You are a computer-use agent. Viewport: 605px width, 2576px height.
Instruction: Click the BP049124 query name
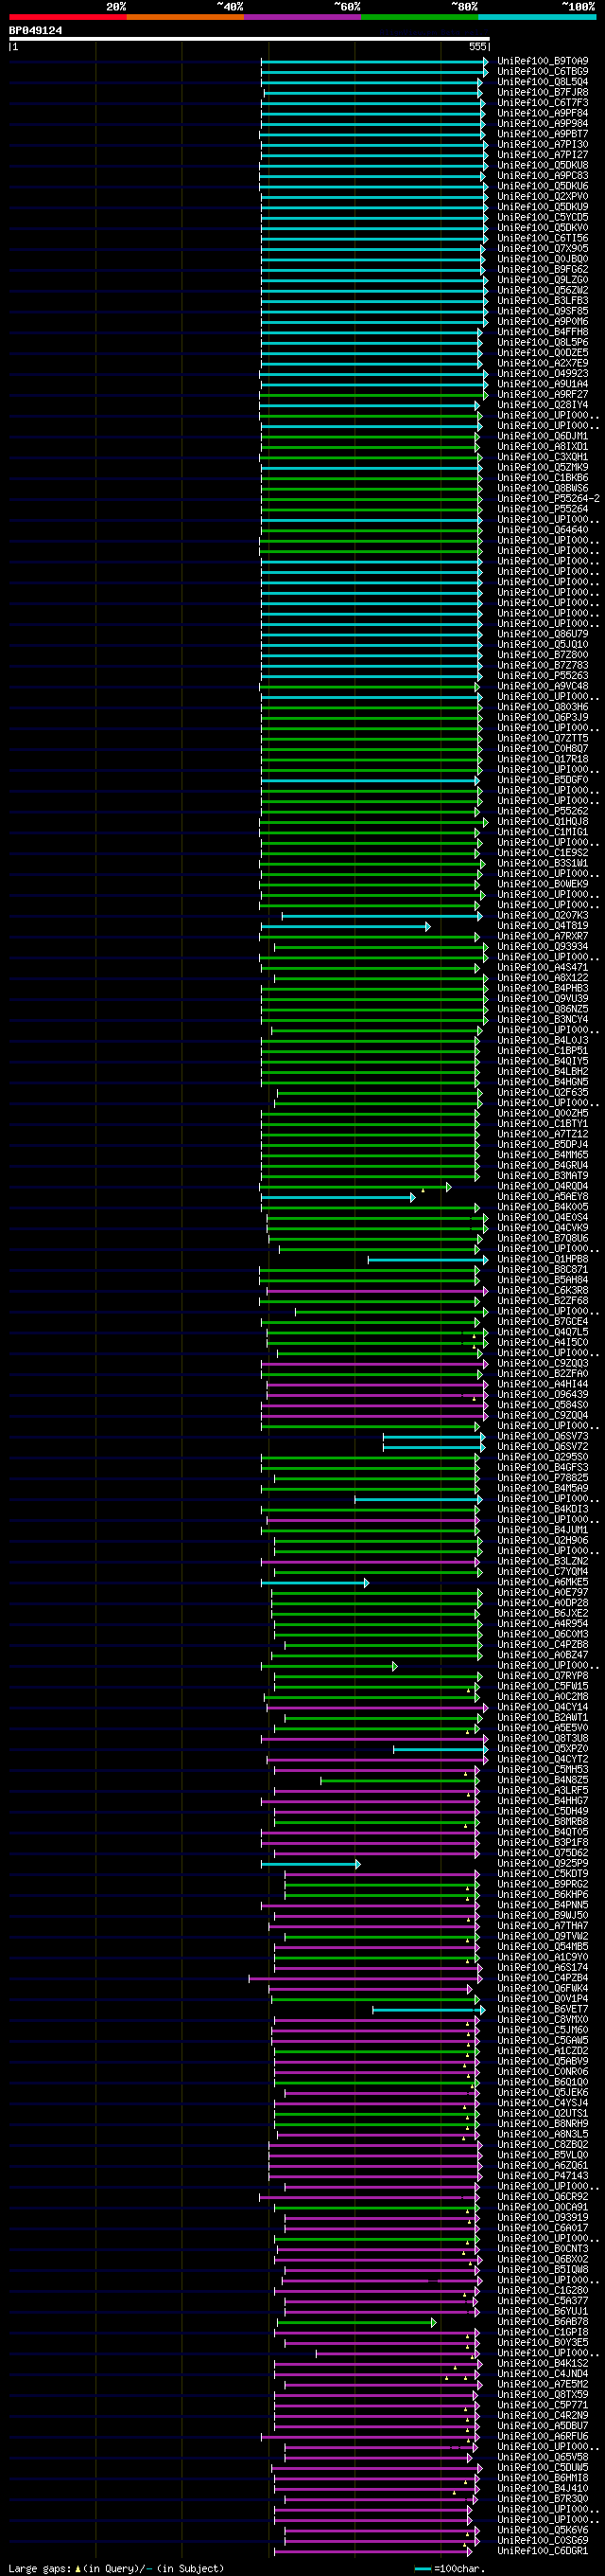coord(36,31)
